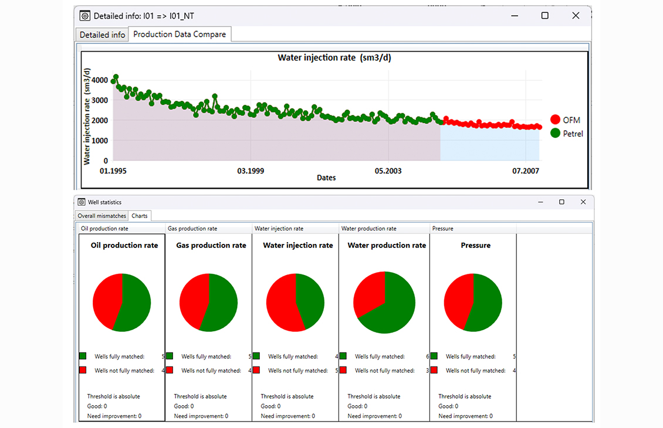Click the Water injection rate column header
The height and width of the screenshot is (428, 663).
pos(279,229)
